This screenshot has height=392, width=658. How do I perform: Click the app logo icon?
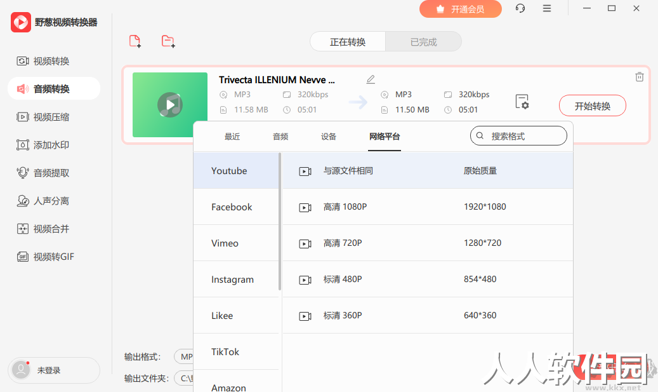[20, 22]
